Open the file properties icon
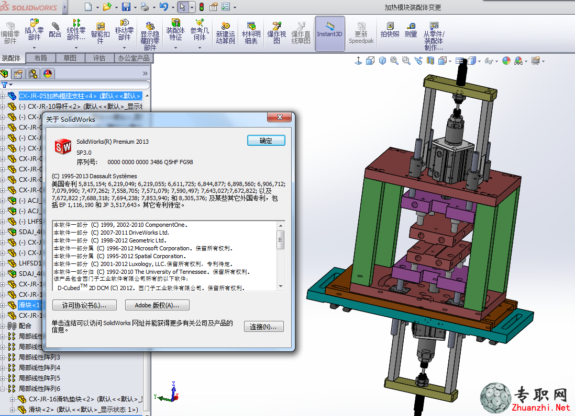 point(214,7)
